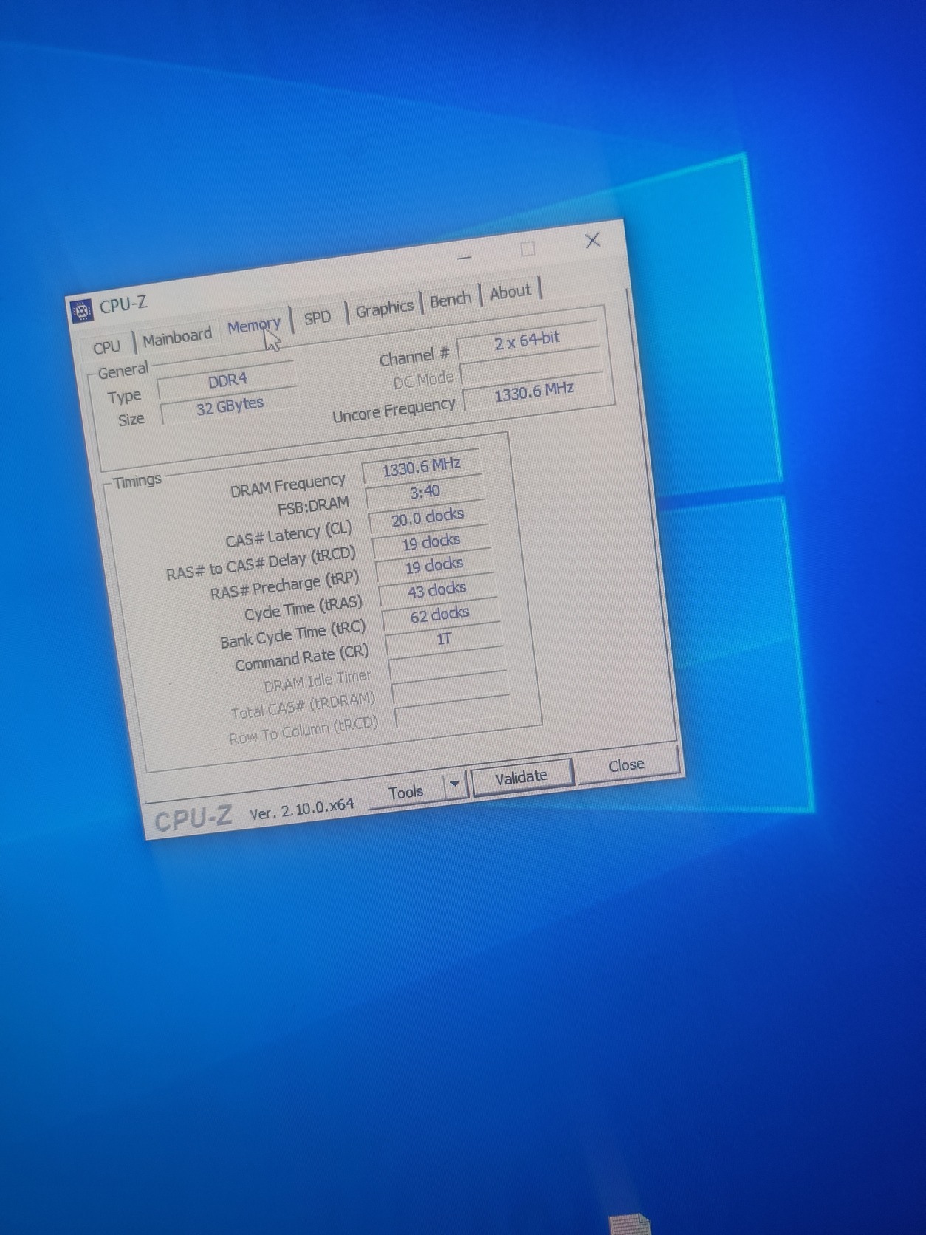Click the empty DRAM Idle Timer field
Viewport: 926px width, 1235px height.
pyautogui.click(x=447, y=663)
